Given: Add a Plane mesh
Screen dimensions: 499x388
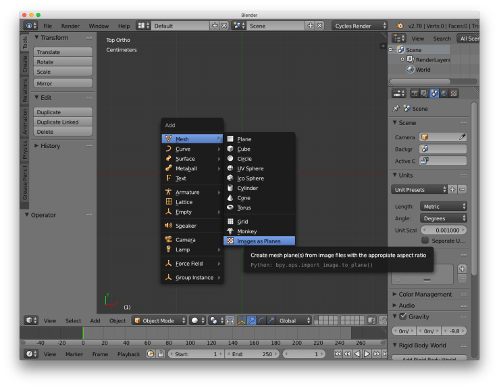Looking at the screenshot, I should point(259,139).
